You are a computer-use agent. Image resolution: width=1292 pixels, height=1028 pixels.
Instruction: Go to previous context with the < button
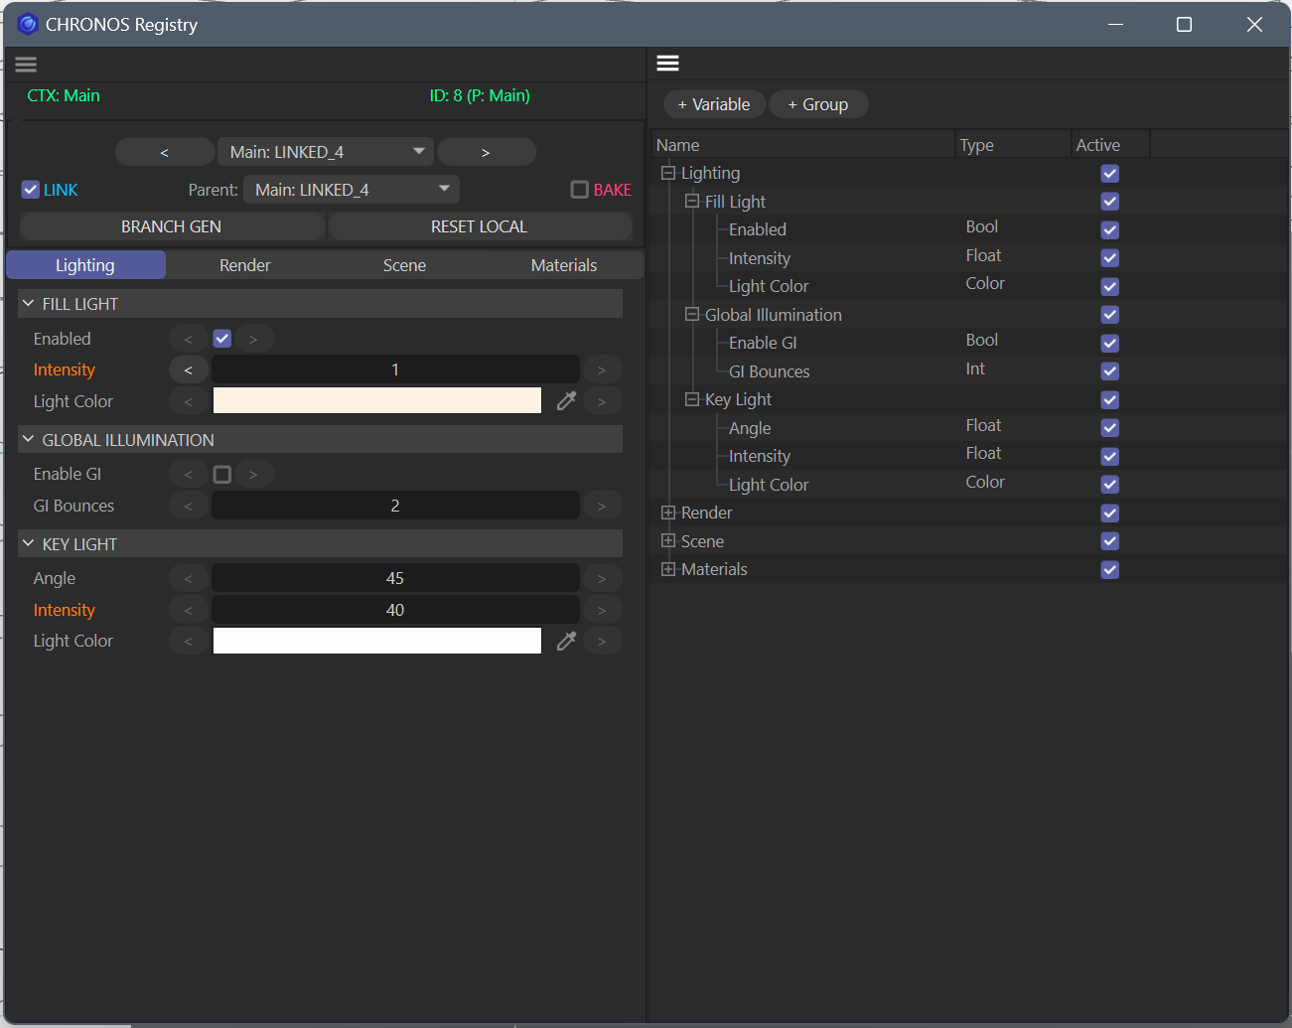(x=165, y=152)
